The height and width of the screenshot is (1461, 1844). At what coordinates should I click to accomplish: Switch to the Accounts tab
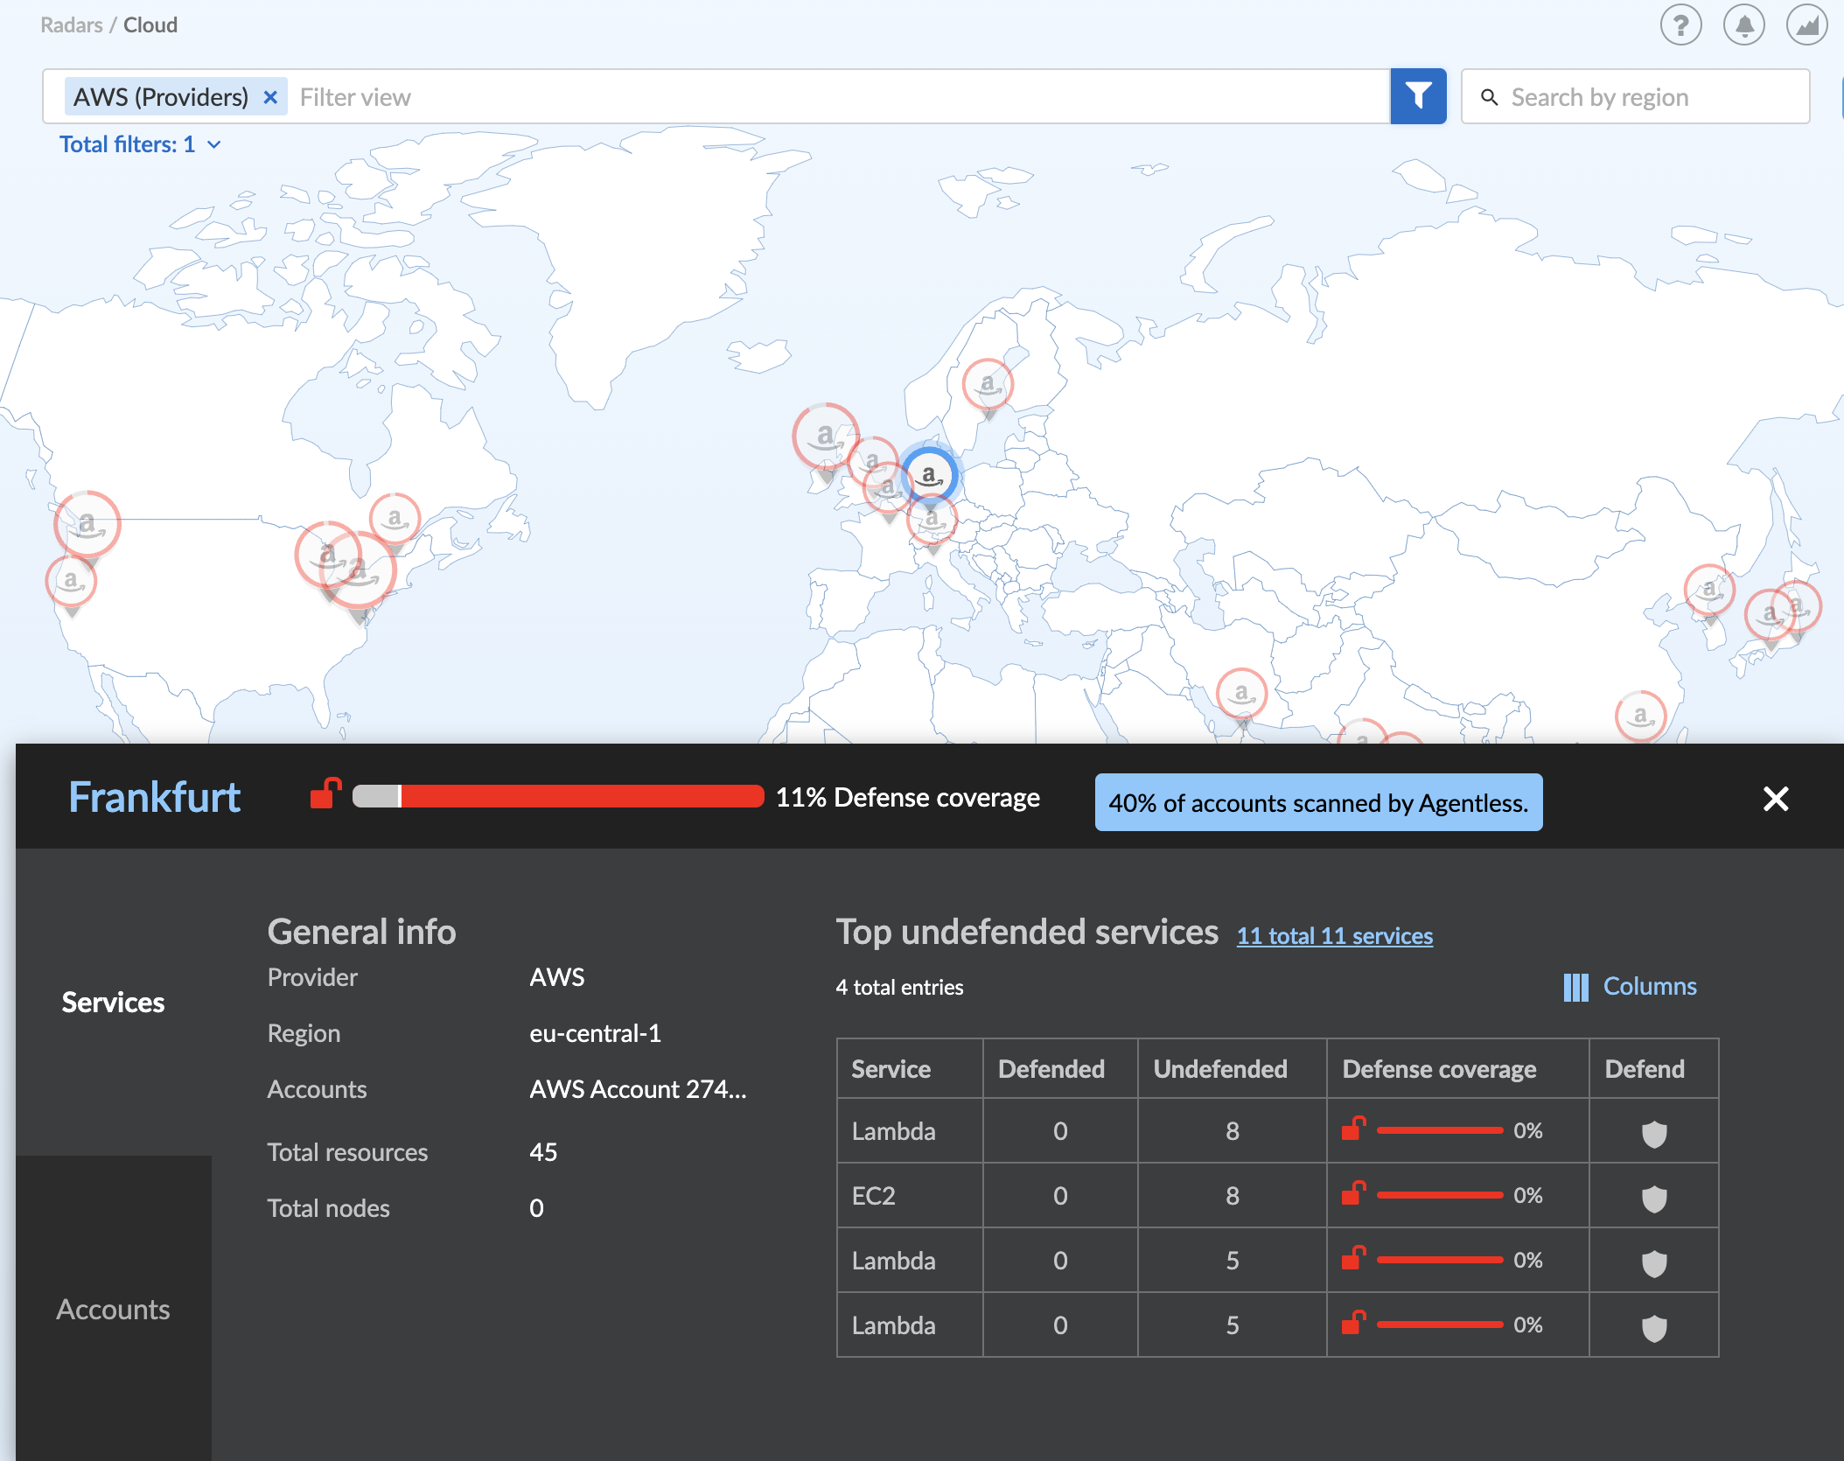click(x=113, y=1309)
